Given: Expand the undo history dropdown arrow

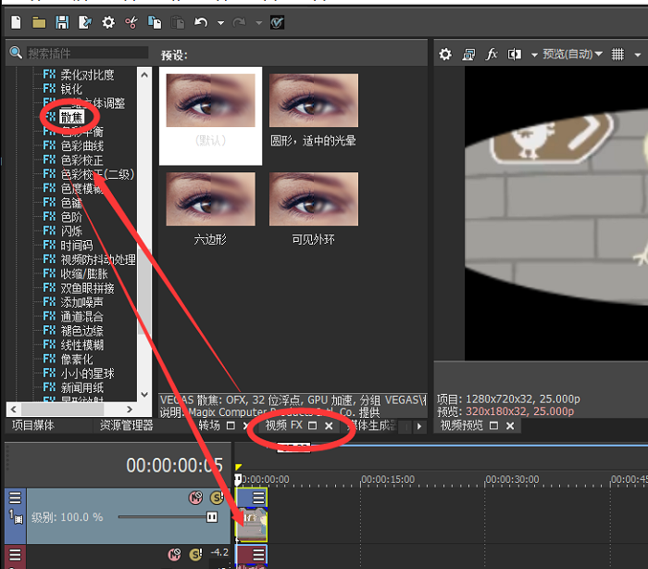Looking at the screenshot, I should [x=220, y=23].
